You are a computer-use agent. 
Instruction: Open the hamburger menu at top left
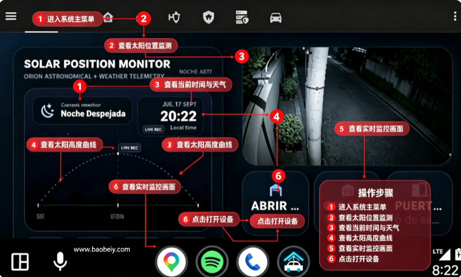click(x=11, y=16)
